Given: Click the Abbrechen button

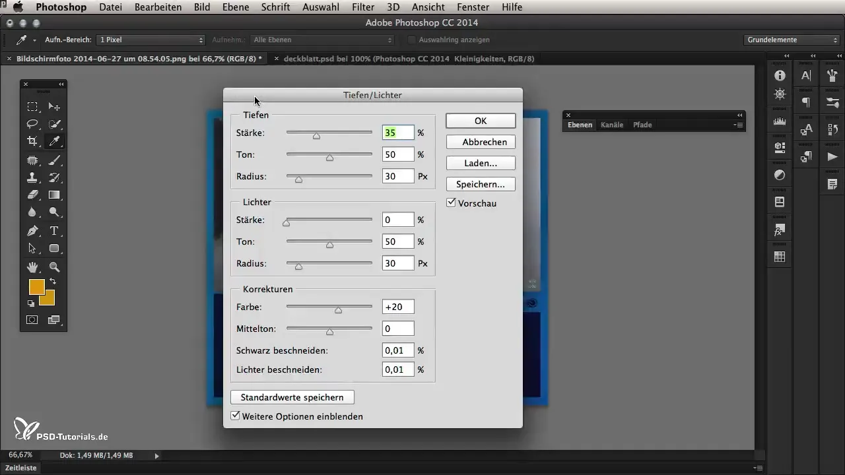Looking at the screenshot, I should [481, 142].
